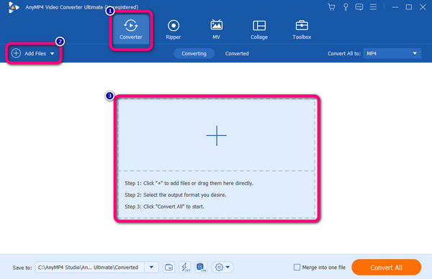Close the AnyMP4 window
Viewport: 432px width, 279px height.
(423, 7)
